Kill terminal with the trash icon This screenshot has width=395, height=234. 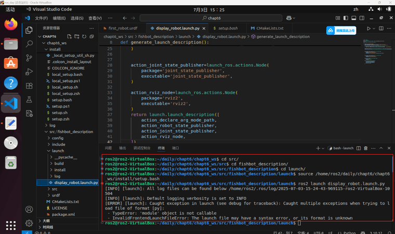[365, 148]
